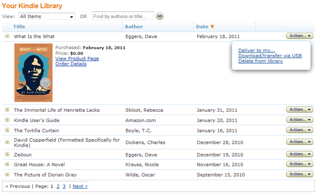
Task: Click author Skloot, Rebecca
Action: pyautogui.click(x=144, y=110)
